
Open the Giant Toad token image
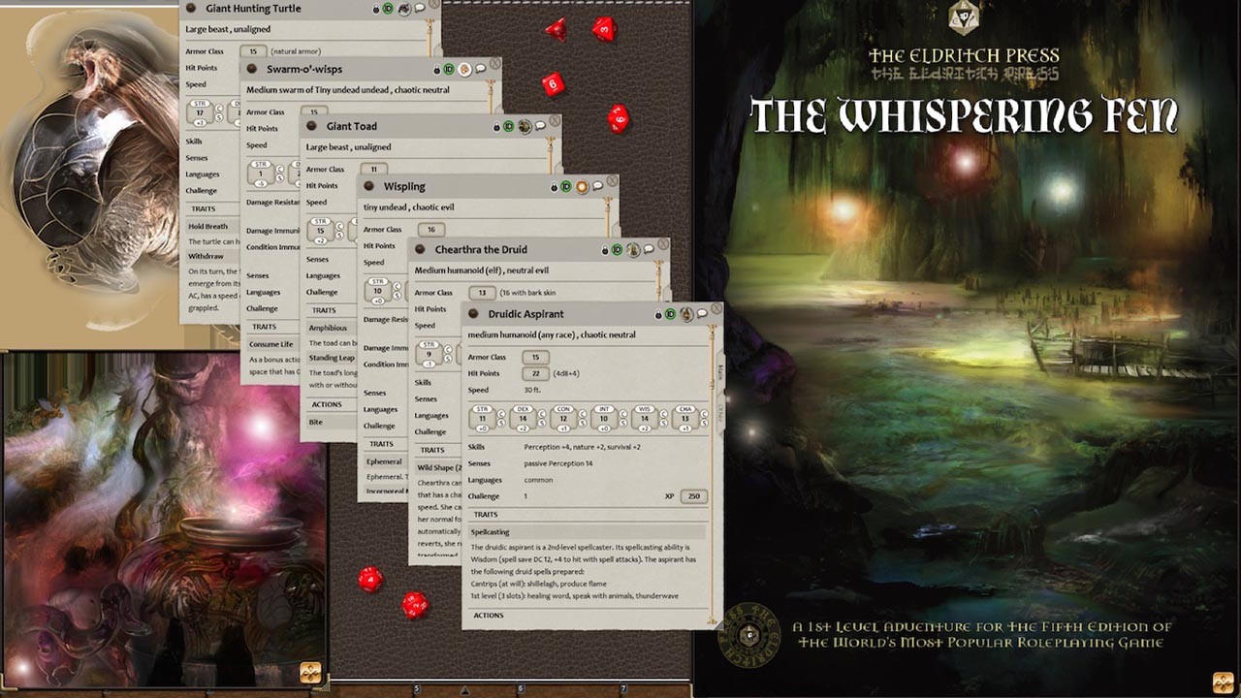525,126
